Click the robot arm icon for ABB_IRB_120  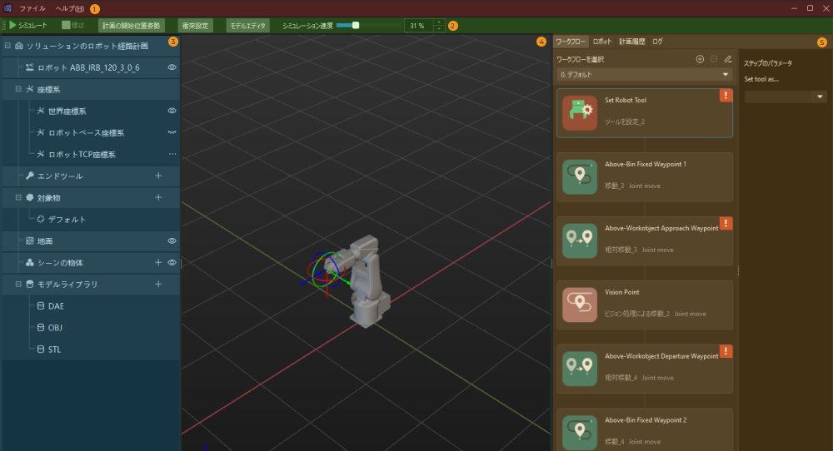[30, 67]
